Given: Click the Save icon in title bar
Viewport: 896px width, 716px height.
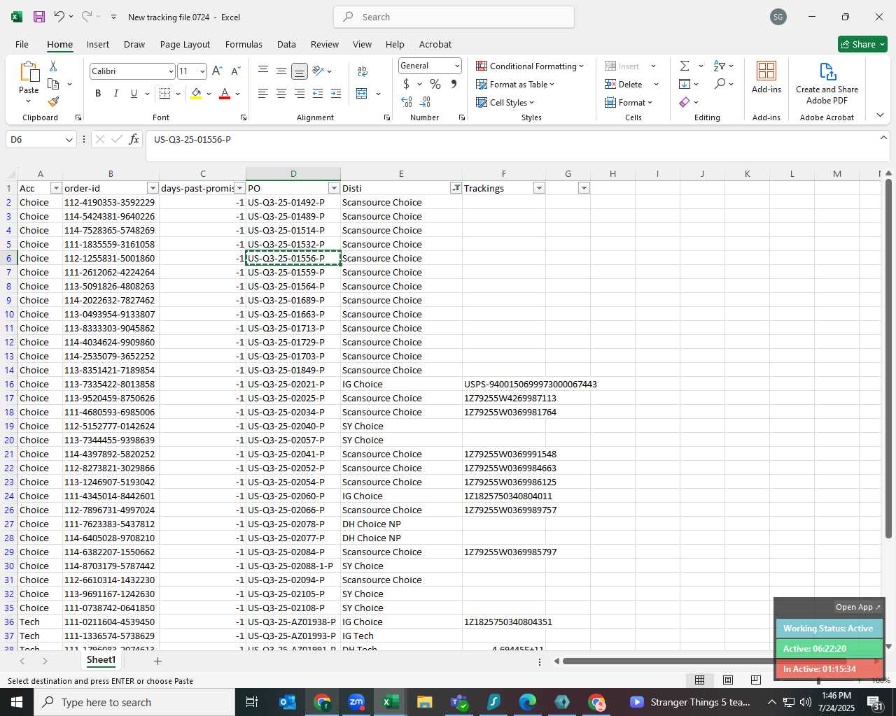Looking at the screenshot, I should 39,17.
